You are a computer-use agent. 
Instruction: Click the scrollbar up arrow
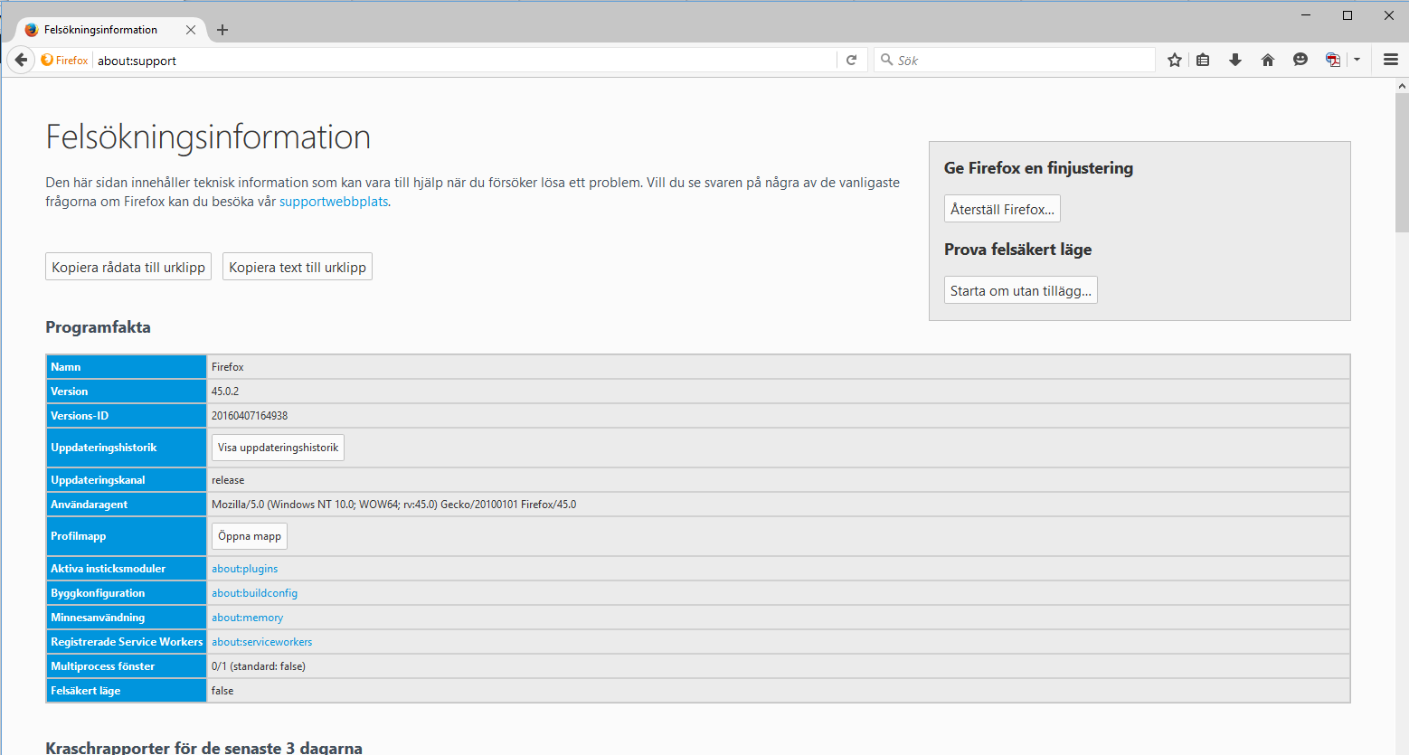[x=1402, y=86]
